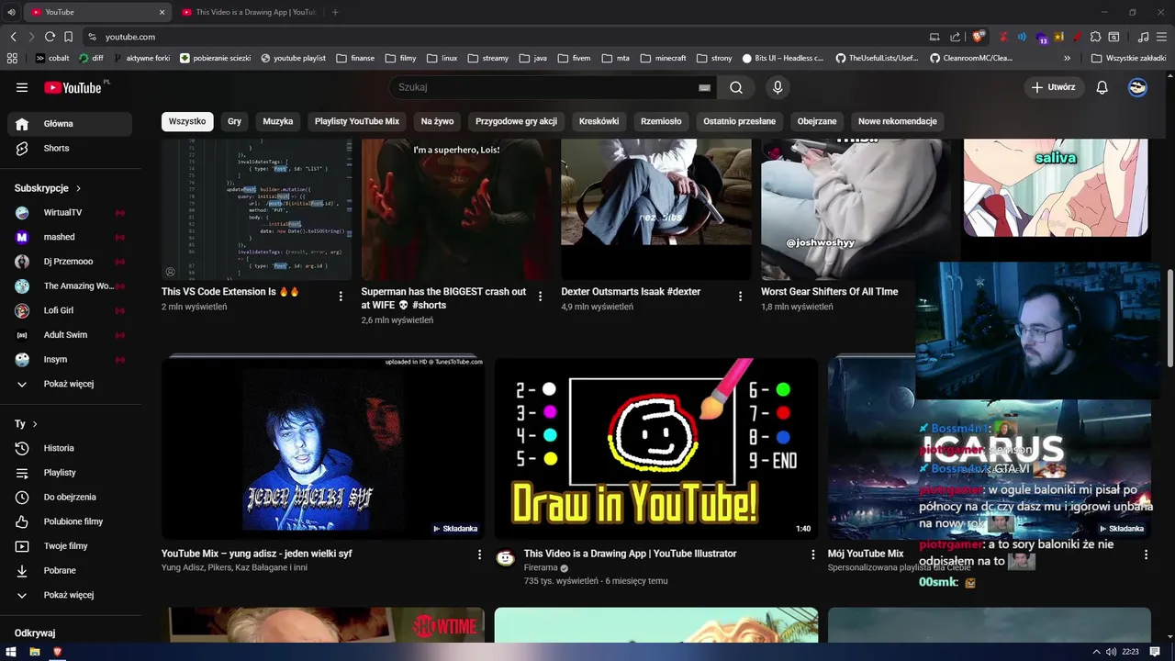Open the 'minecraft' bookmarks folder
Screen dimensions: 1175x661
[x=663, y=58]
